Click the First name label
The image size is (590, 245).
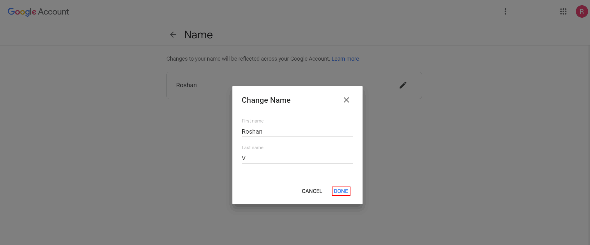(x=253, y=121)
